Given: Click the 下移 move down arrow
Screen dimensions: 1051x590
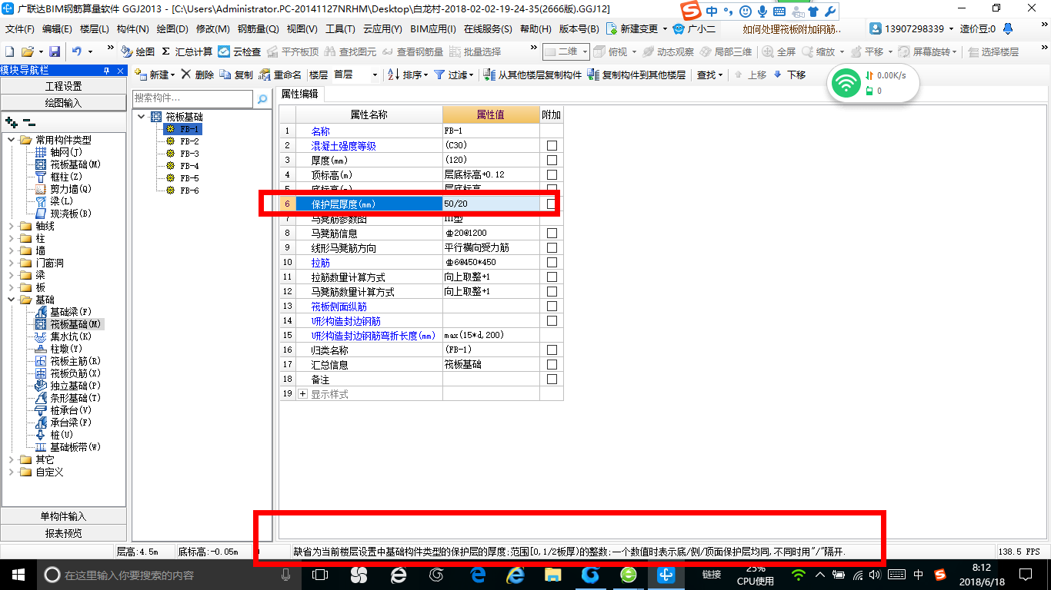Looking at the screenshot, I should [789, 75].
